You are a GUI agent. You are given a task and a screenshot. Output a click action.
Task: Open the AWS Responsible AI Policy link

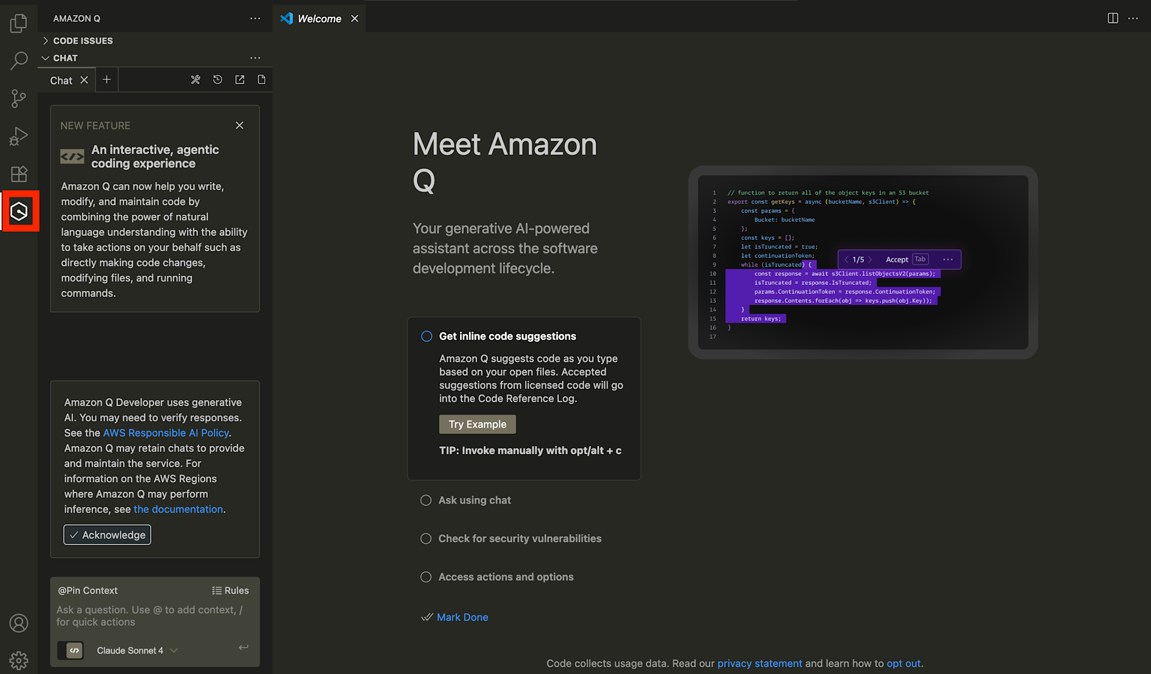166,433
